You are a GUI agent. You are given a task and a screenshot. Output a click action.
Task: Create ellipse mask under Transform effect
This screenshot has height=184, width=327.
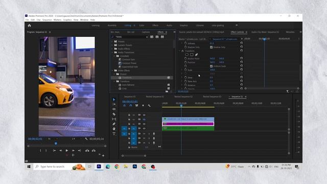coord(186,55)
